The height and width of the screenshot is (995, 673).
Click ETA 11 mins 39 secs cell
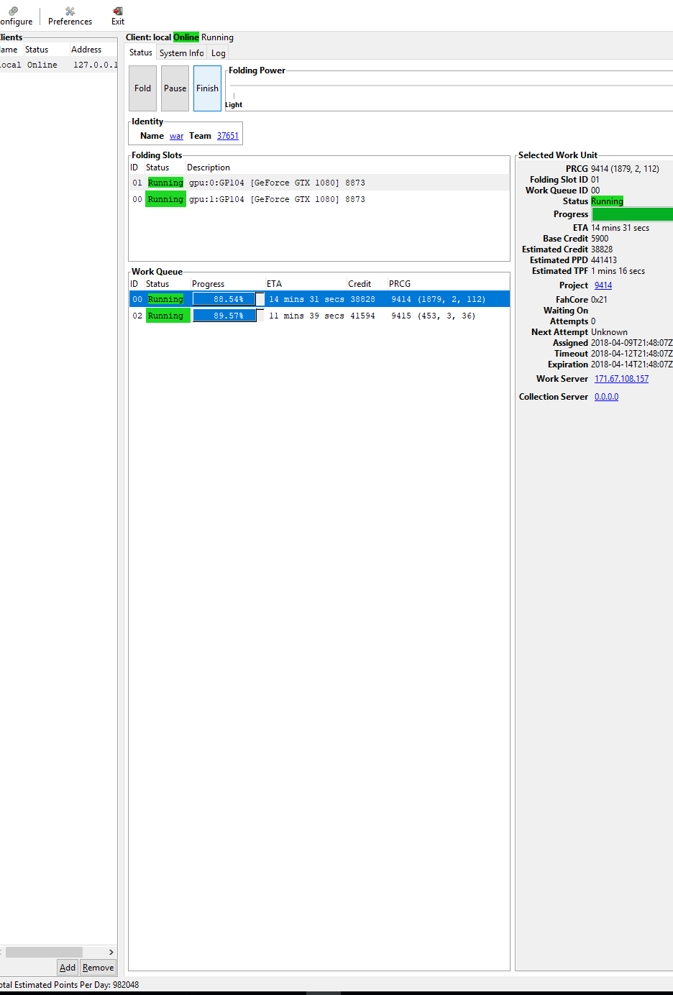306,316
